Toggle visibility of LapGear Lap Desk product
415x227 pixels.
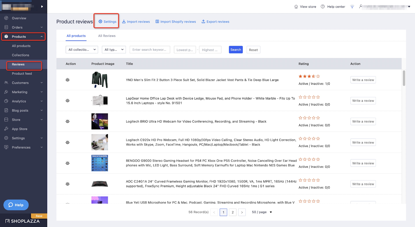[x=67, y=101]
